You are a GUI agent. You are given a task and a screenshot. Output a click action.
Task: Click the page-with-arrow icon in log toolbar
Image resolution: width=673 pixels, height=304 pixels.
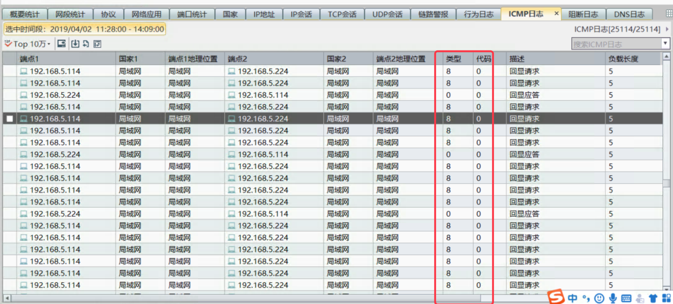[x=86, y=44]
